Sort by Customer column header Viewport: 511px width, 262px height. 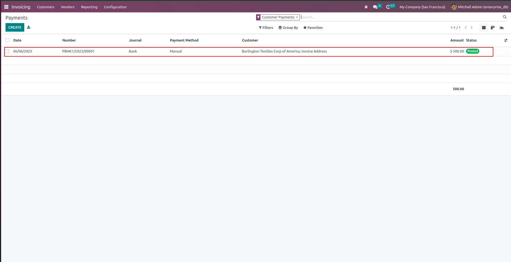(250, 40)
